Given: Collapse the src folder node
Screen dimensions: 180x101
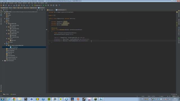Looking at the screenshot, I should pos(5,44).
